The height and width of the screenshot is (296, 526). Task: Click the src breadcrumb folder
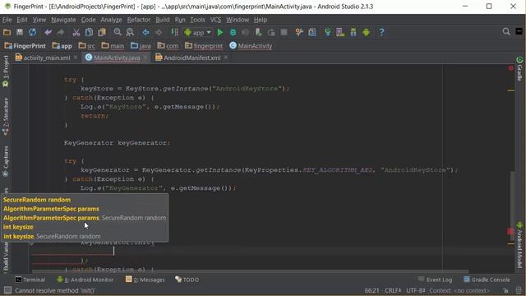point(86,46)
